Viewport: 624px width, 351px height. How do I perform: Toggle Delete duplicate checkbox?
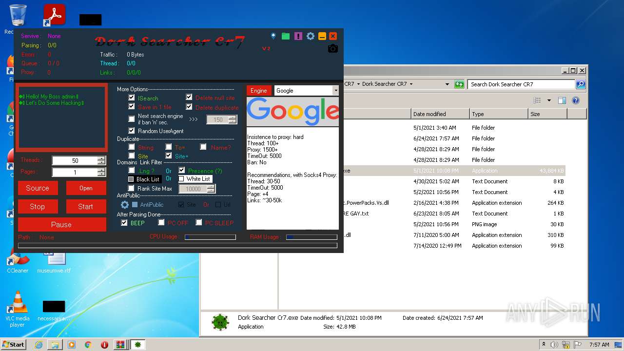pos(189,107)
